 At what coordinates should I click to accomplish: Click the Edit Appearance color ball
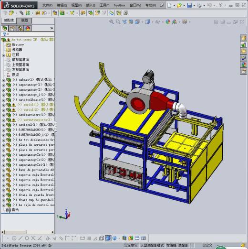[168, 22]
